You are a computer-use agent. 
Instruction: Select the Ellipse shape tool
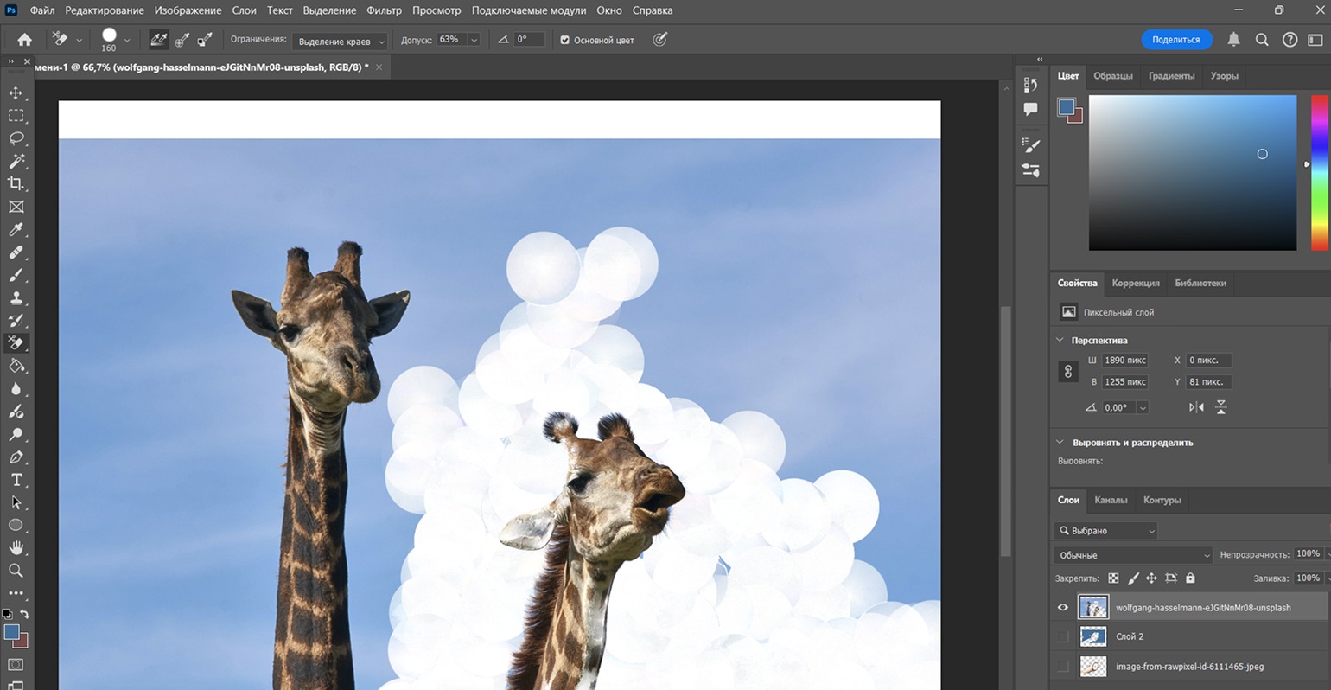coord(16,525)
